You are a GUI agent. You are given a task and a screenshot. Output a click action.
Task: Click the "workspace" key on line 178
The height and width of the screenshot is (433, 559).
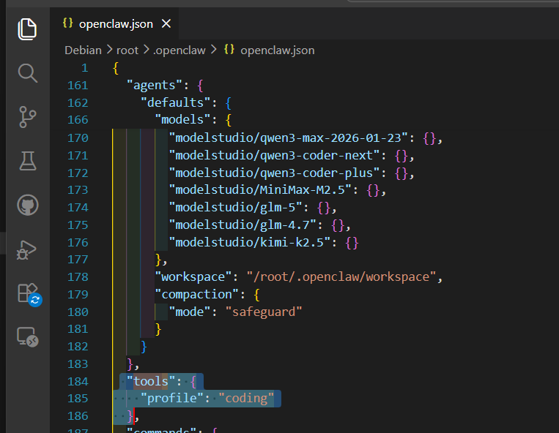point(190,276)
